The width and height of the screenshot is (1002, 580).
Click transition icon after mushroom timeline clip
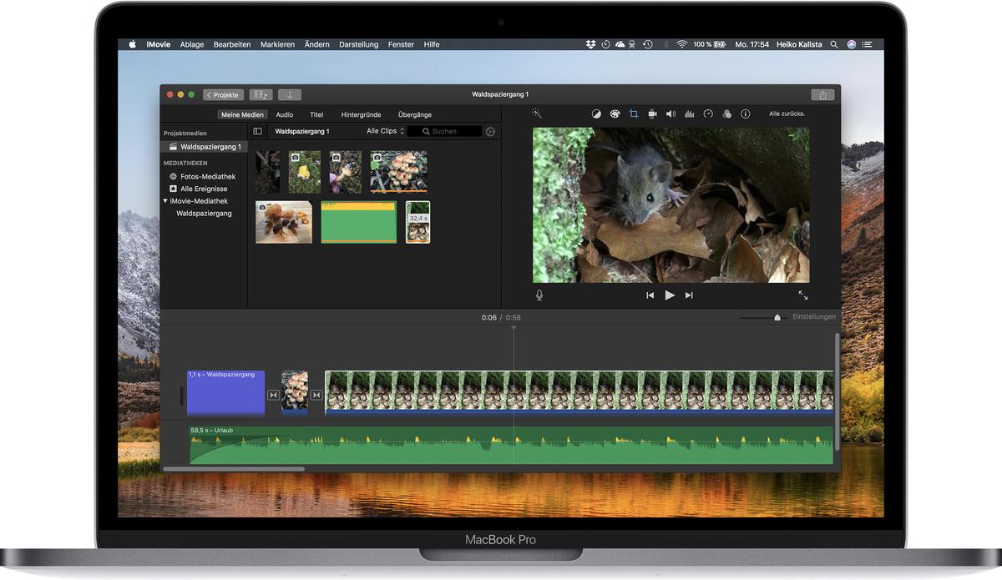point(316,395)
